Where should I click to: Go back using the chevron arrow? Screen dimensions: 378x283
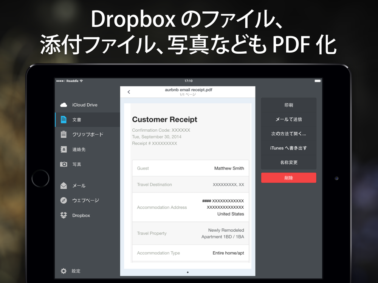pyautogui.click(x=129, y=92)
